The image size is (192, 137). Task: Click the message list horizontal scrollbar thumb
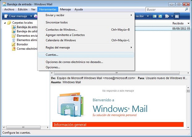tap(117, 73)
